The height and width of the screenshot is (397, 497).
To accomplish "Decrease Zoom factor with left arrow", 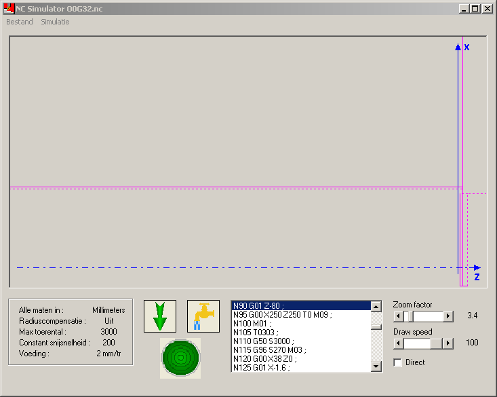I will click(x=399, y=316).
